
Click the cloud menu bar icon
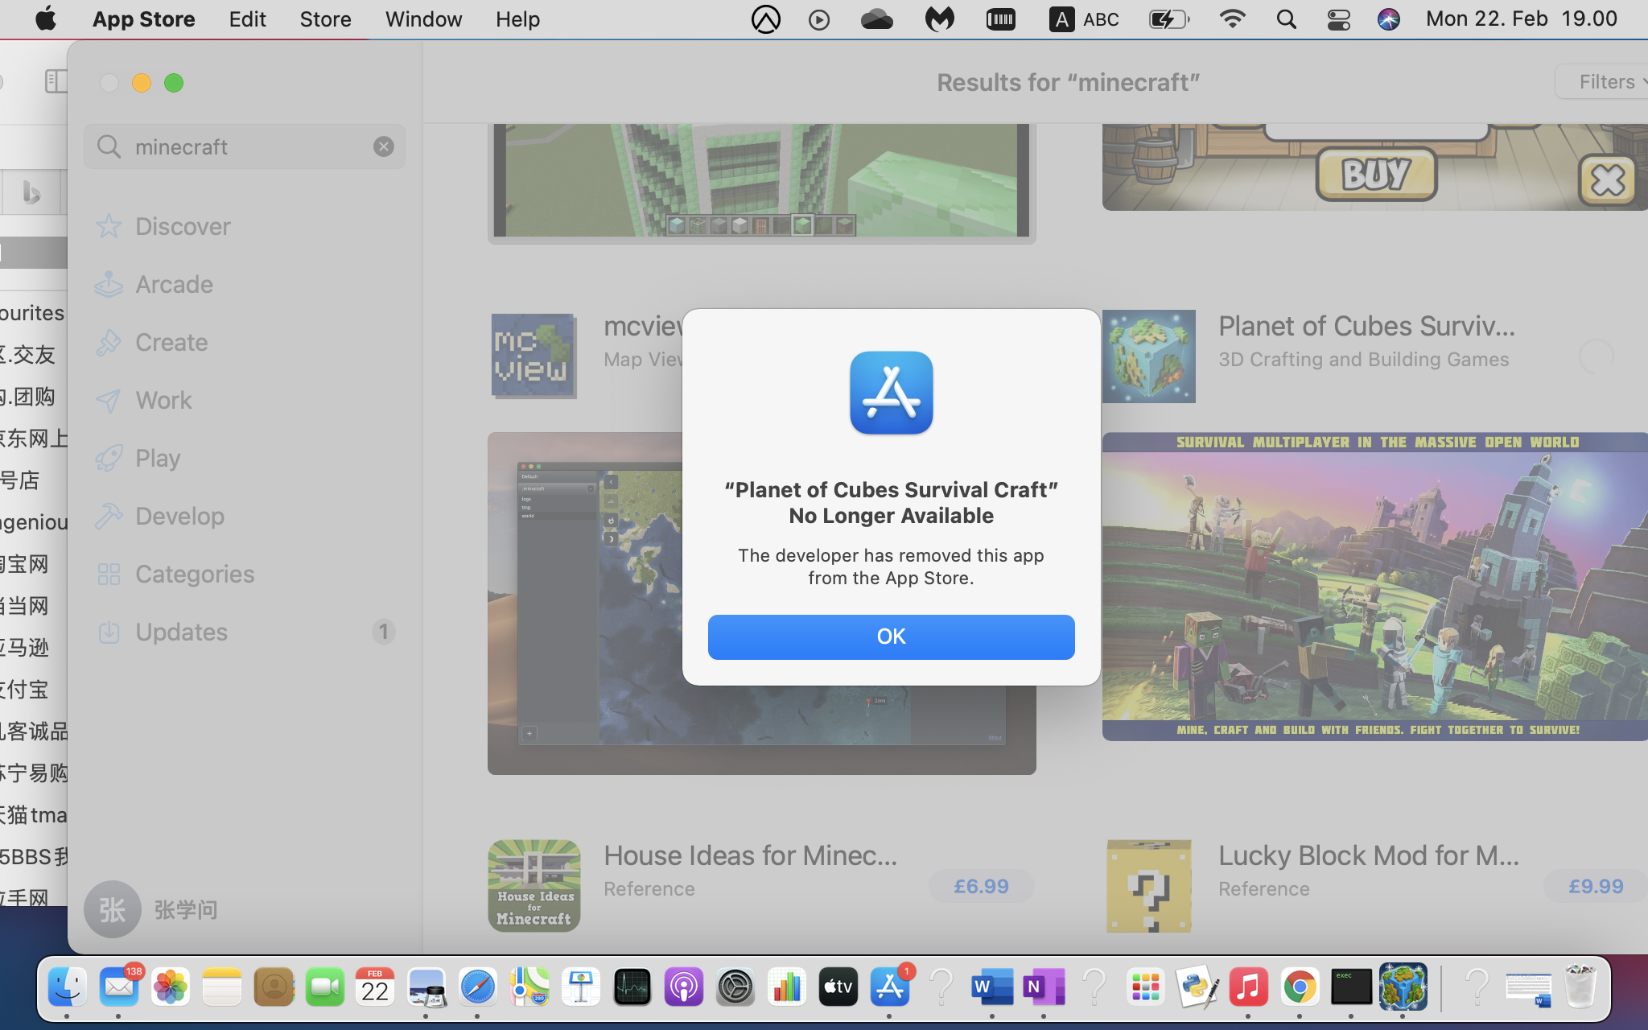(876, 19)
